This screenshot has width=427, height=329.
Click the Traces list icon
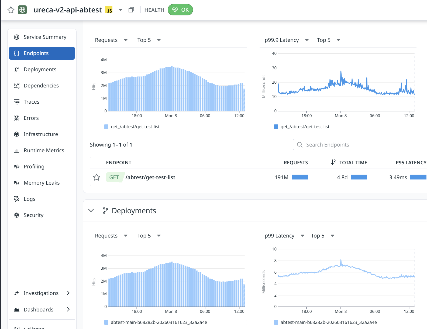click(16, 102)
